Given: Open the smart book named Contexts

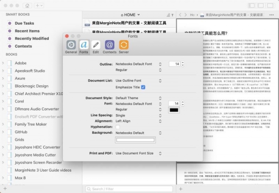Looking at the screenshot, I should coord(23,46).
